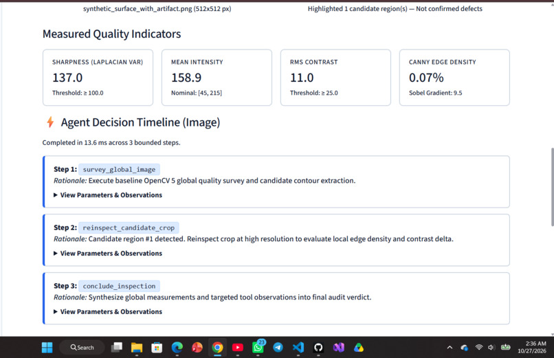The height and width of the screenshot is (358, 554).
Task: Click the 0.07% edge density value
Action: 426,78
